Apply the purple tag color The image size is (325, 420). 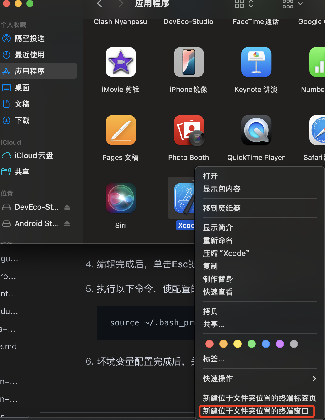click(280, 344)
